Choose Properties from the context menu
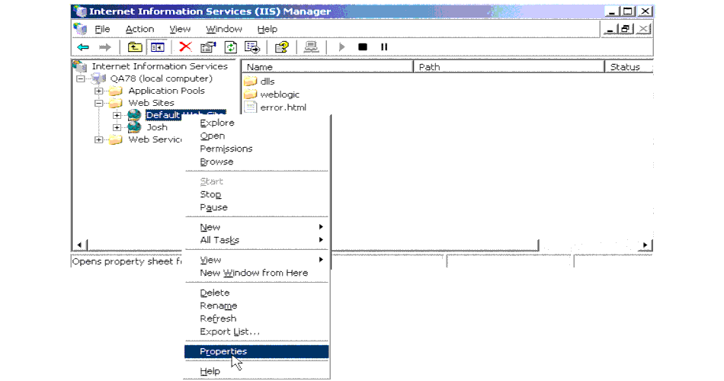724x381 pixels. 257,351
